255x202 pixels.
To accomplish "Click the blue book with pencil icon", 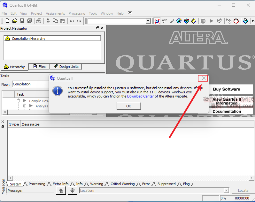I will point(179,21).
